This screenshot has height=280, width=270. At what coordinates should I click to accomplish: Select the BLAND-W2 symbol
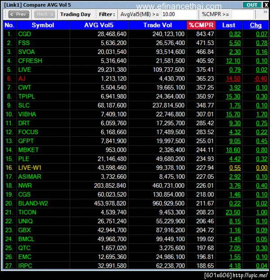click(33, 203)
